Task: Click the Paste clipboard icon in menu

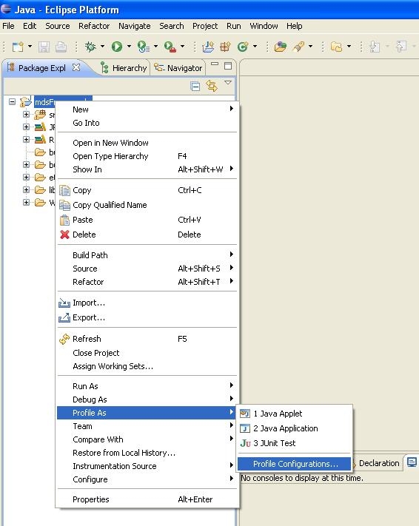Action: (64, 220)
